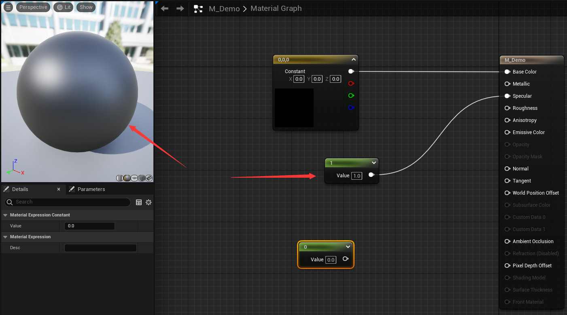The height and width of the screenshot is (315, 567).
Task: Open the property matrix grid view icon
Action: [x=139, y=202]
